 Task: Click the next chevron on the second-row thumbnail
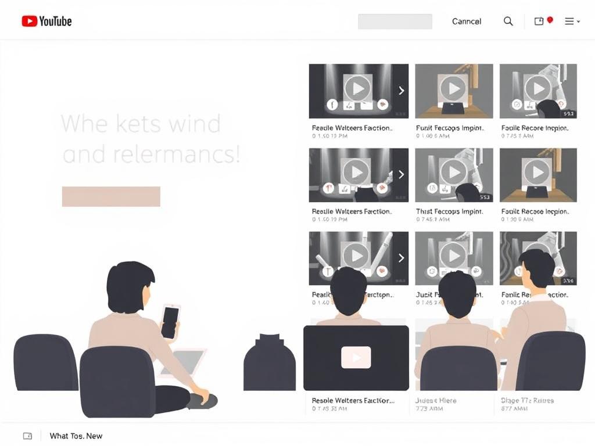coord(401,174)
